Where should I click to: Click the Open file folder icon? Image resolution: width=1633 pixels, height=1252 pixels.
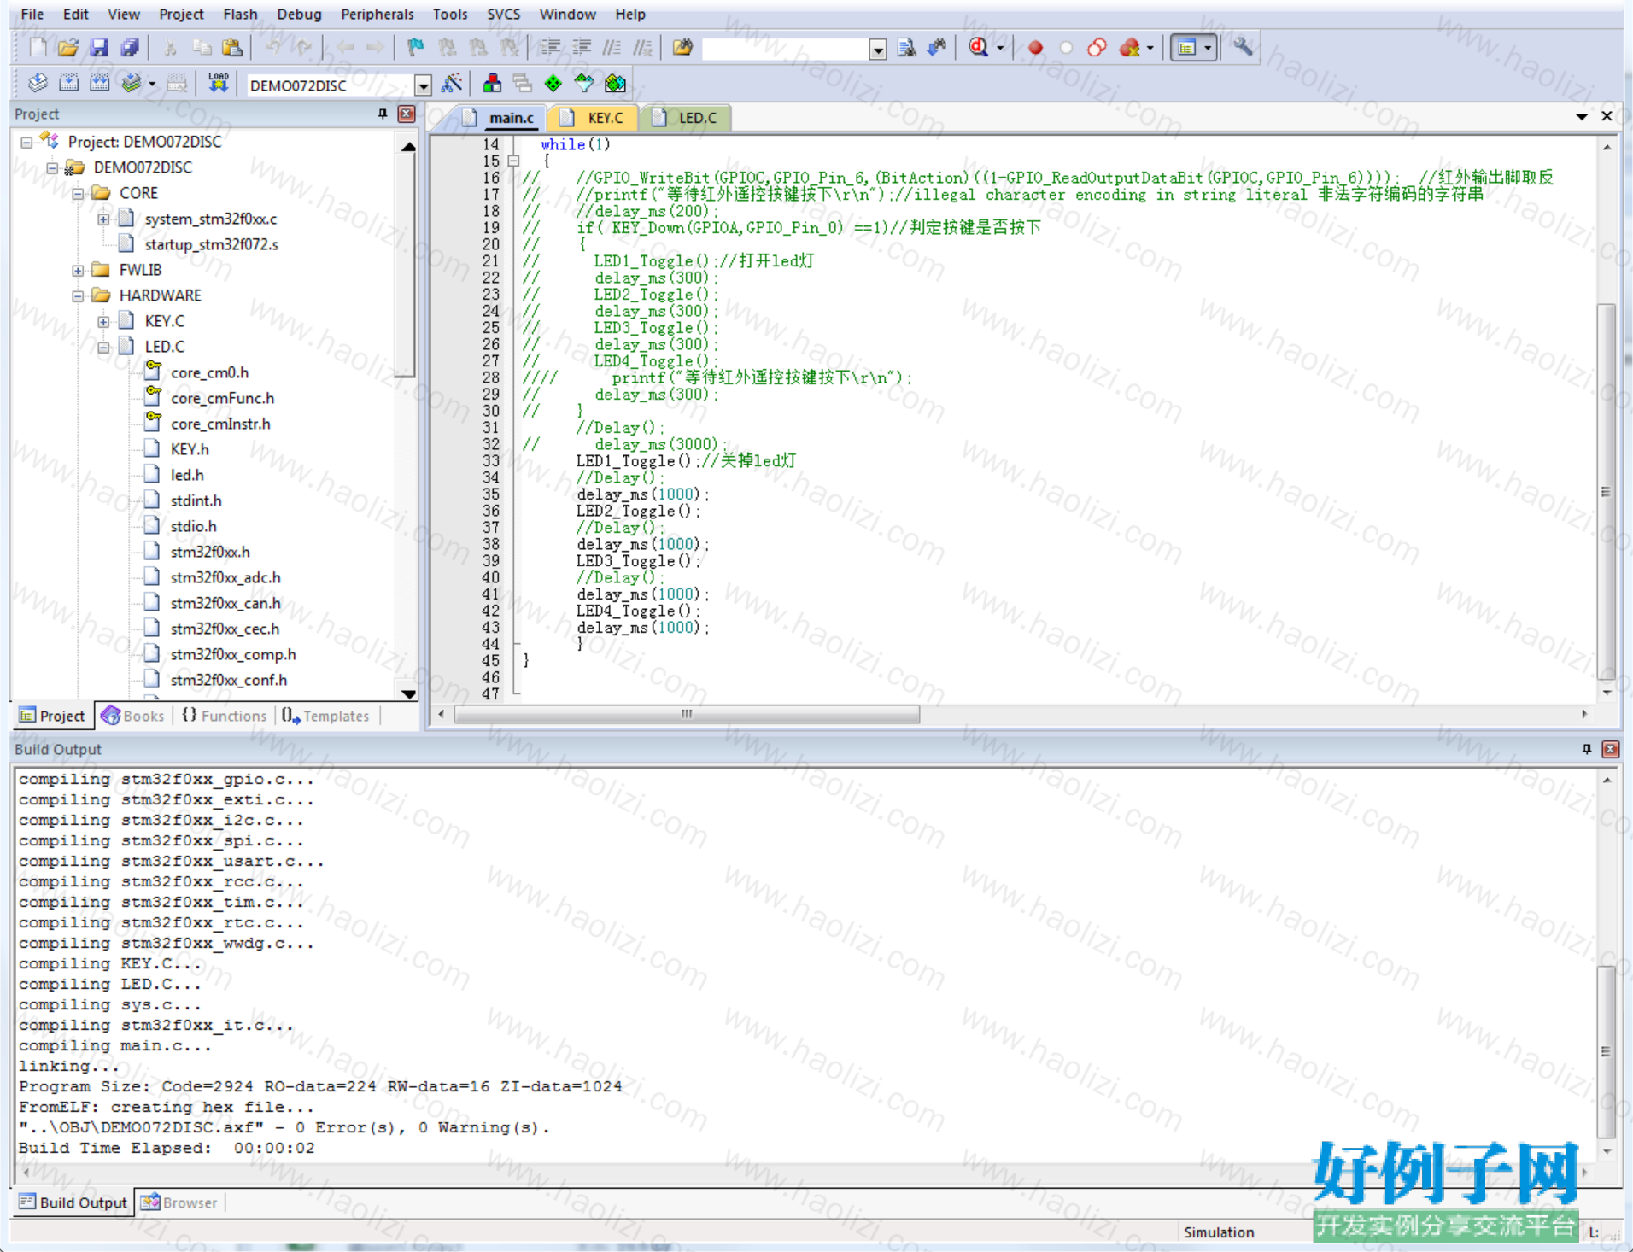(x=68, y=48)
